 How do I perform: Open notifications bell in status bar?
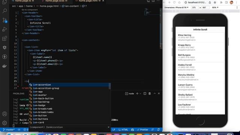(158, 130)
